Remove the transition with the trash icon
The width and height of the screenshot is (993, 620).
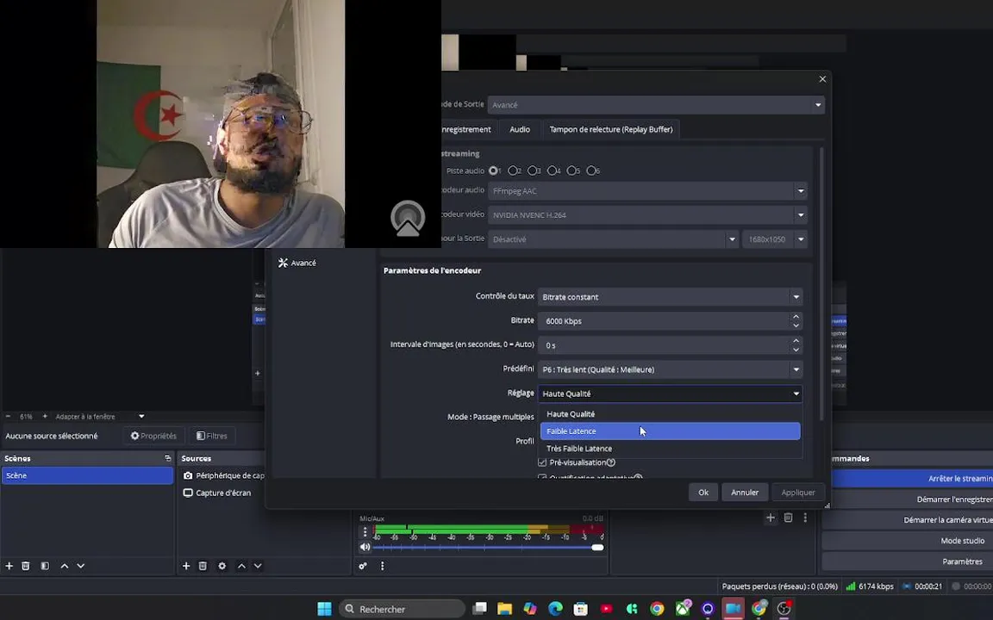pyautogui.click(x=789, y=518)
